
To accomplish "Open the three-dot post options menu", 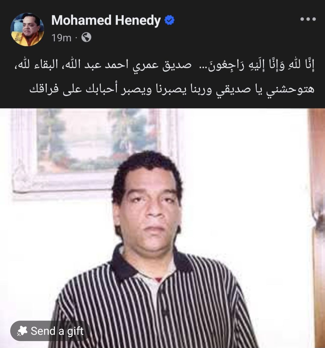I will [308, 19].
